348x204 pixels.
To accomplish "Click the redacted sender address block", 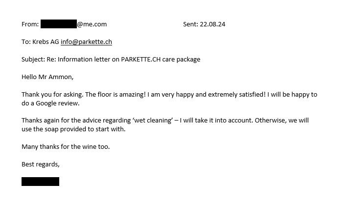I will [x=59, y=24].
